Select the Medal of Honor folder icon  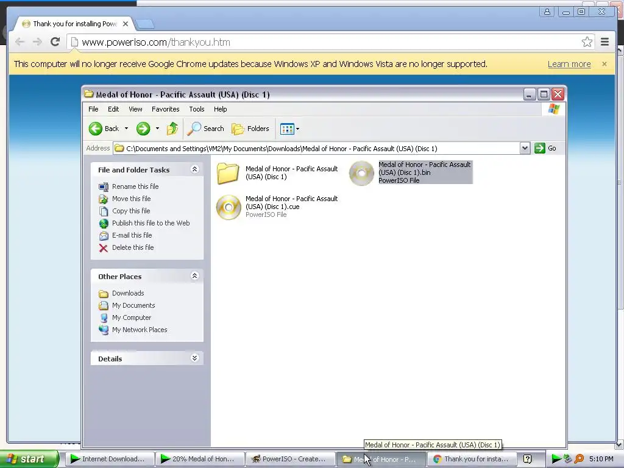click(228, 173)
